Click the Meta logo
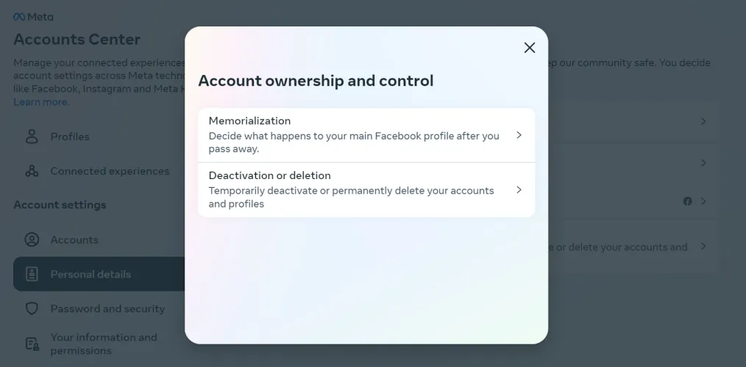746x367 pixels. coord(33,17)
